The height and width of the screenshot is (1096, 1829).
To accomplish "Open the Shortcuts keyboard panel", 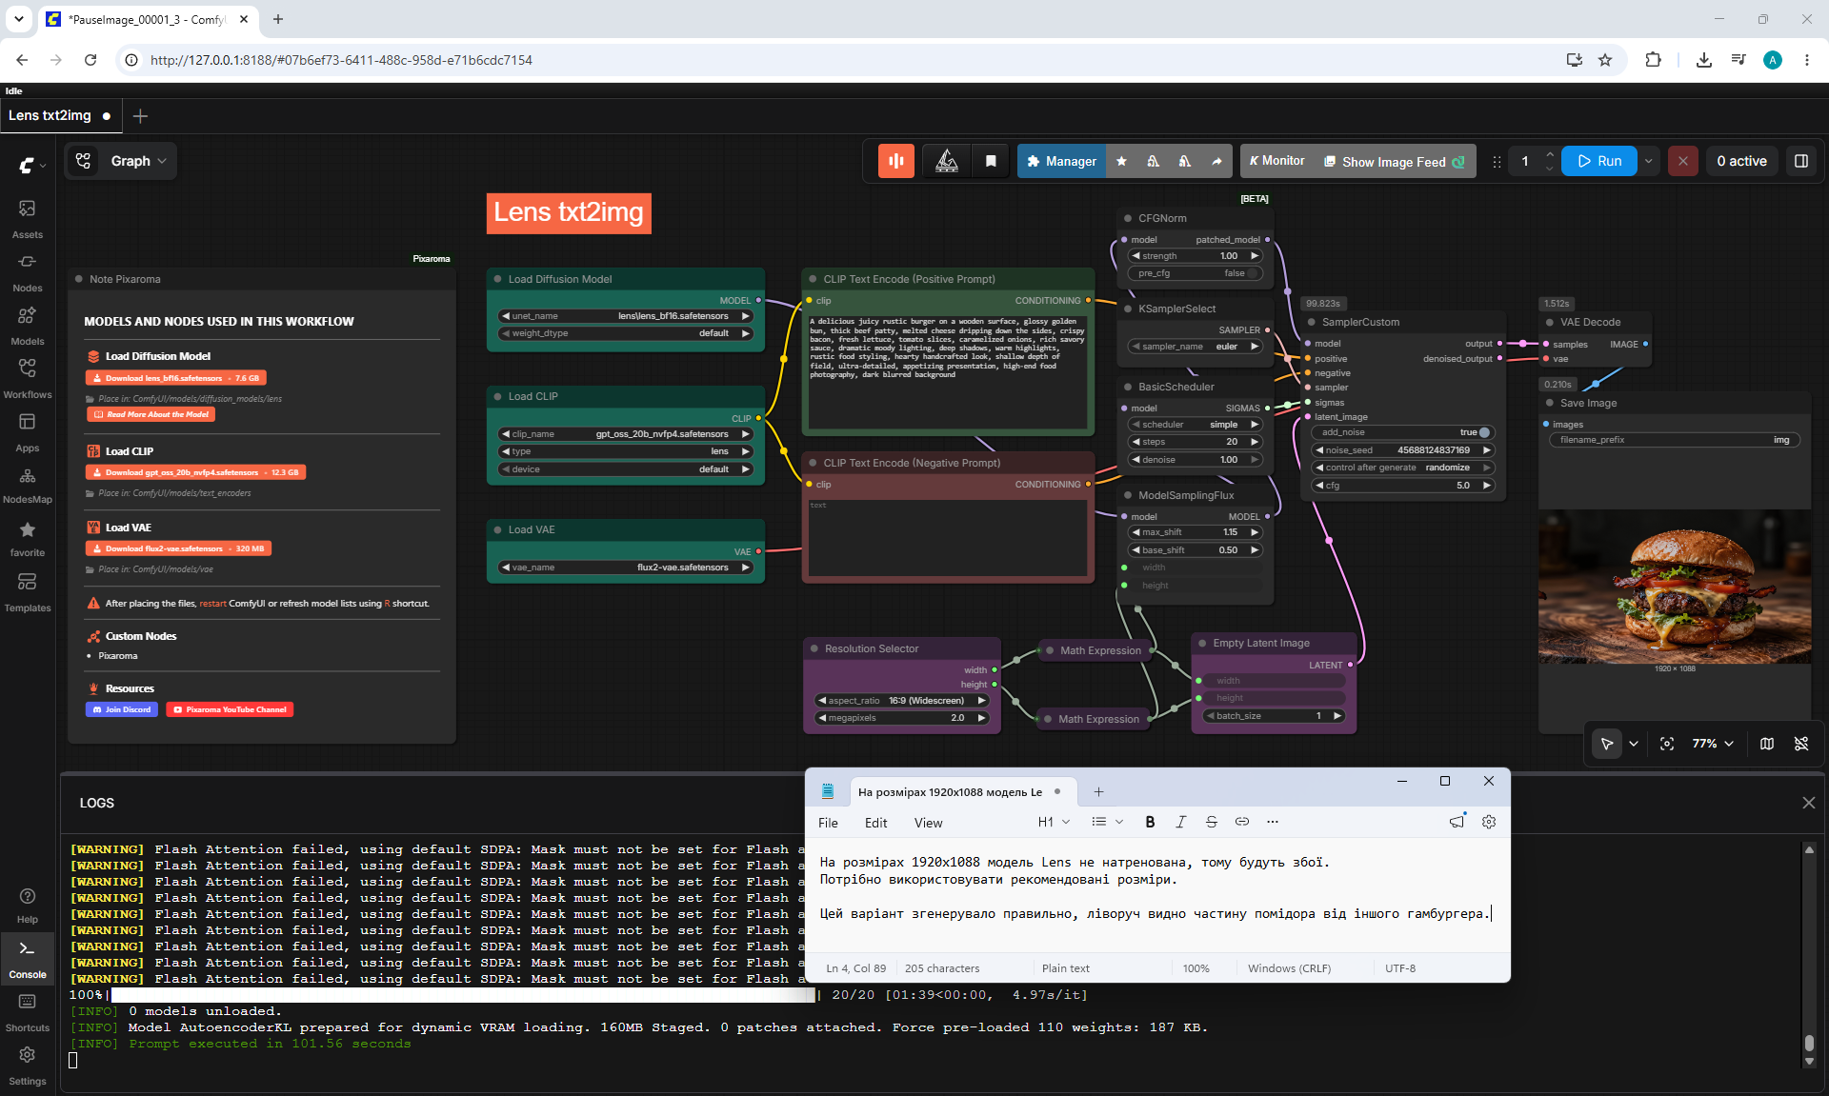I will [x=27, y=1012].
